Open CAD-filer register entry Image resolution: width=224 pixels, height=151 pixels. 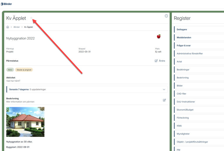(x=181, y=94)
